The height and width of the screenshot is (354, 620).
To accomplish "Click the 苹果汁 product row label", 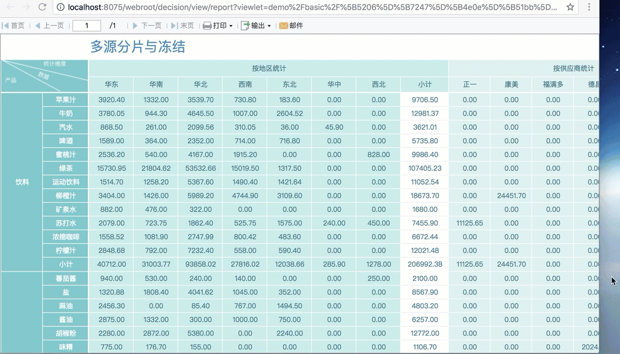I will click(x=66, y=100).
